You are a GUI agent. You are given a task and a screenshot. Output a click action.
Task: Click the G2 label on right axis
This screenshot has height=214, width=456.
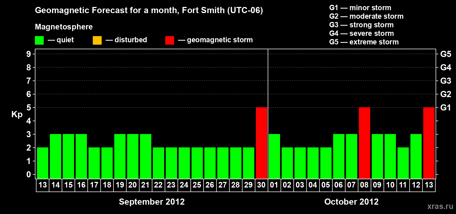[446, 94]
